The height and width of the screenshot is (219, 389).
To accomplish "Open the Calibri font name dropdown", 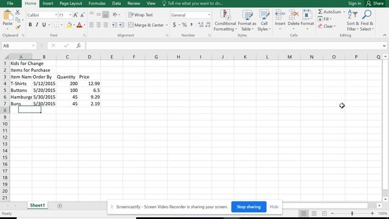I will [56, 15].
